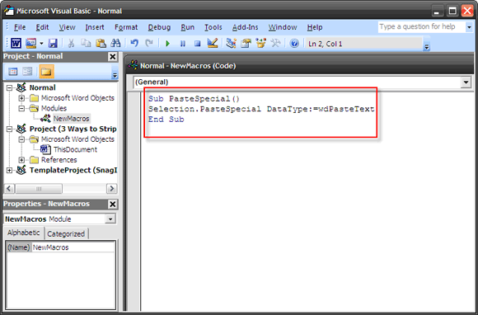The image size is (478, 315).
Task: Open the Help menu
Action: pyautogui.click(x=315, y=27)
